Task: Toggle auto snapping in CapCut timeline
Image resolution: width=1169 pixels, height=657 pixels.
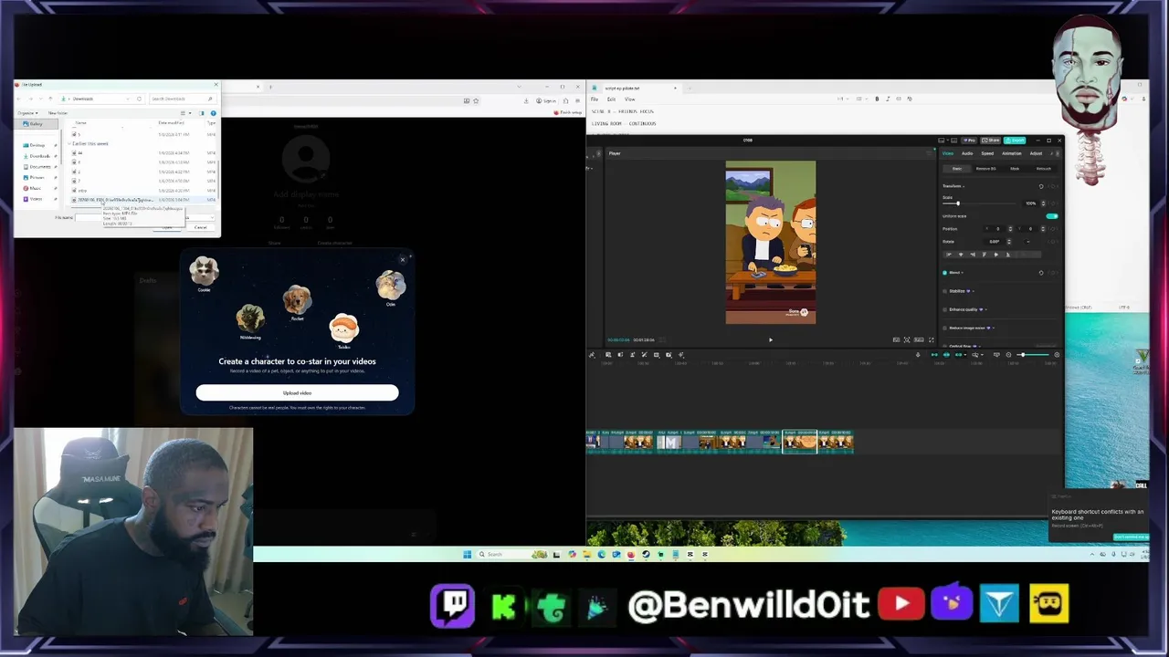Action: pyautogui.click(x=946, y=355)
